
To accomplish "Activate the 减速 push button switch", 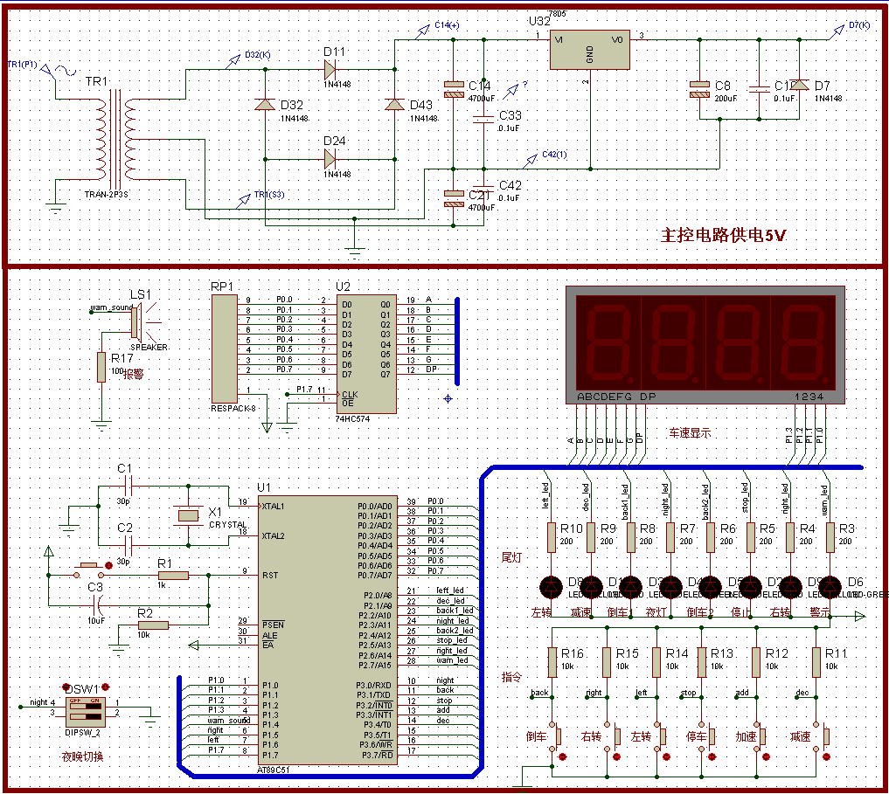I will (821, 736).
